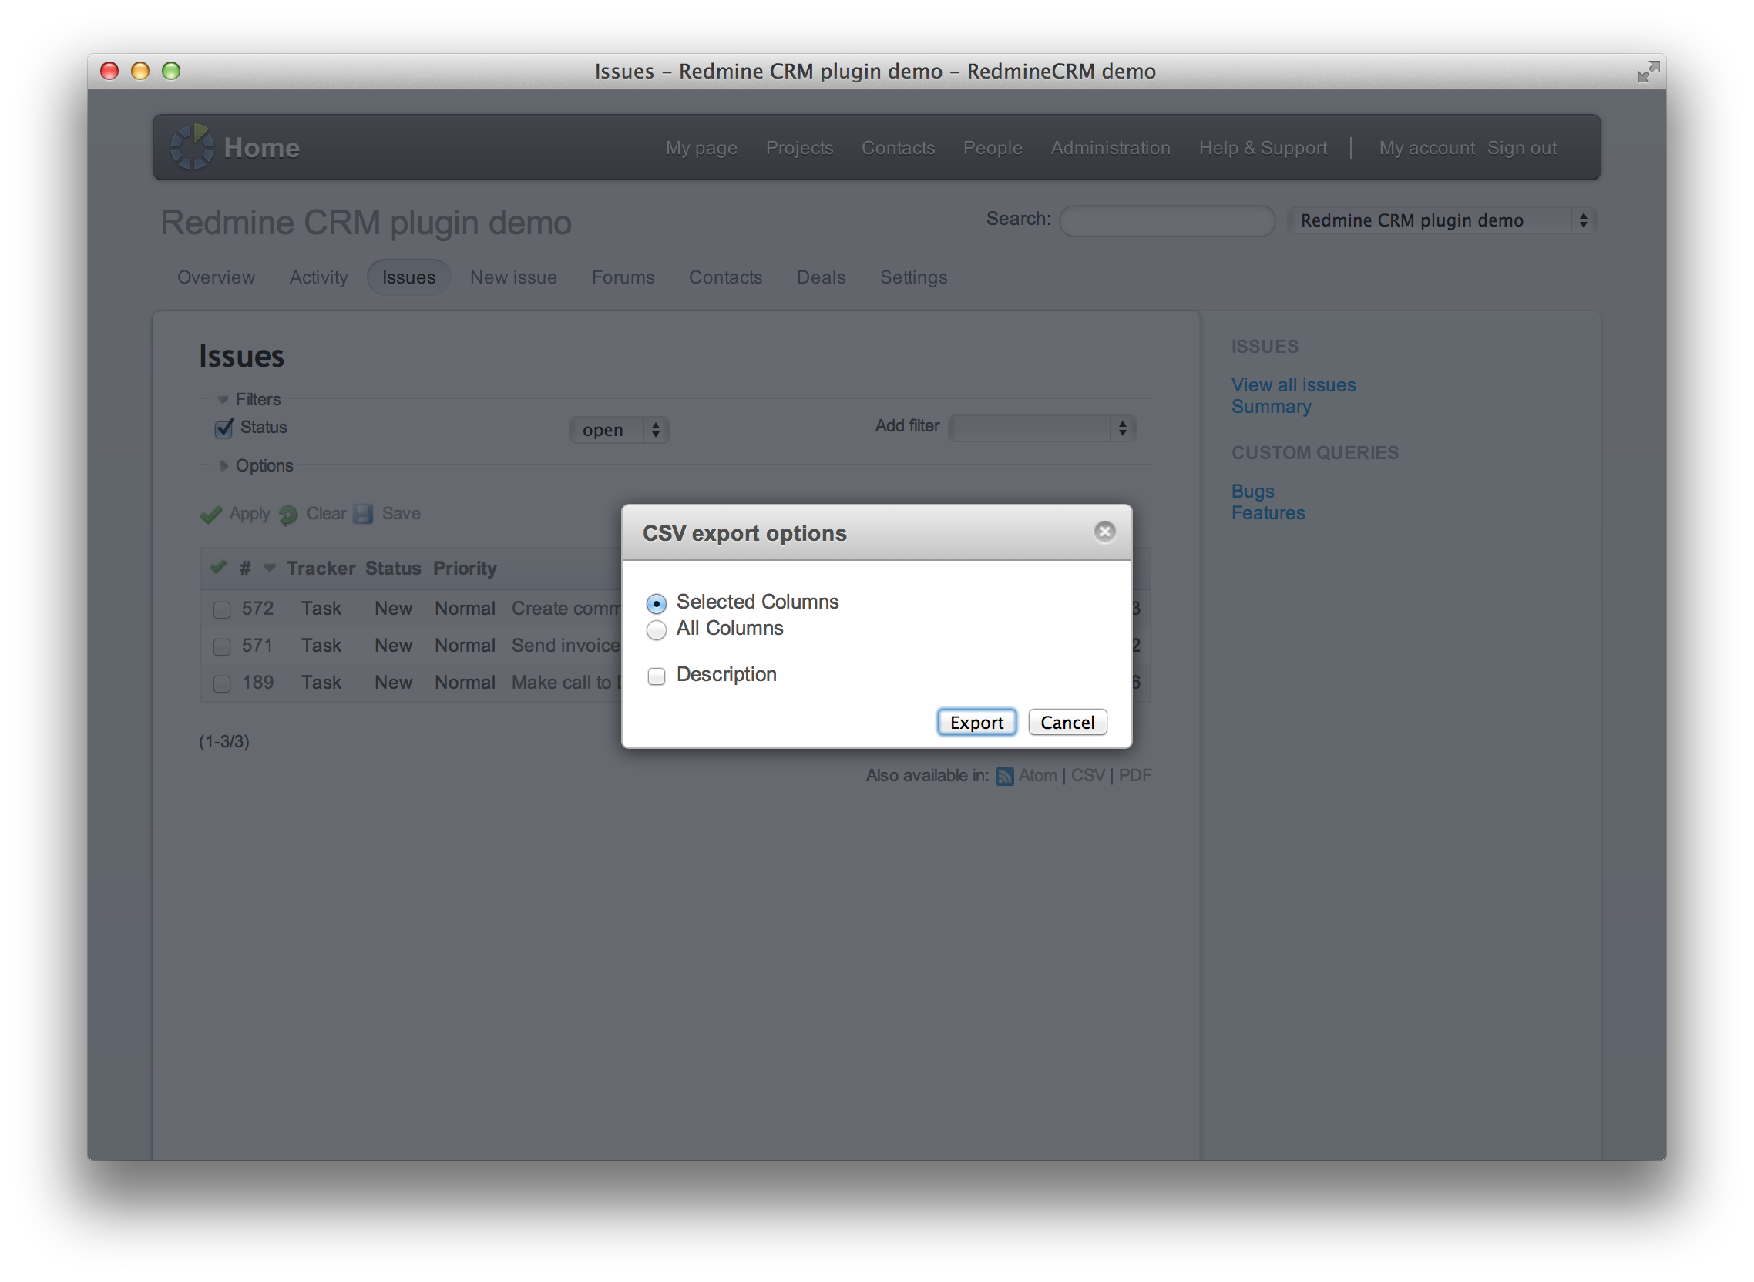1754x1282 pixels.
Task: Click the Save query floppy icon
Action: click(363, 514)
